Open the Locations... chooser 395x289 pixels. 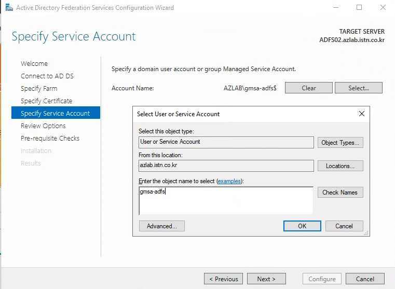(x=340, y=166)
